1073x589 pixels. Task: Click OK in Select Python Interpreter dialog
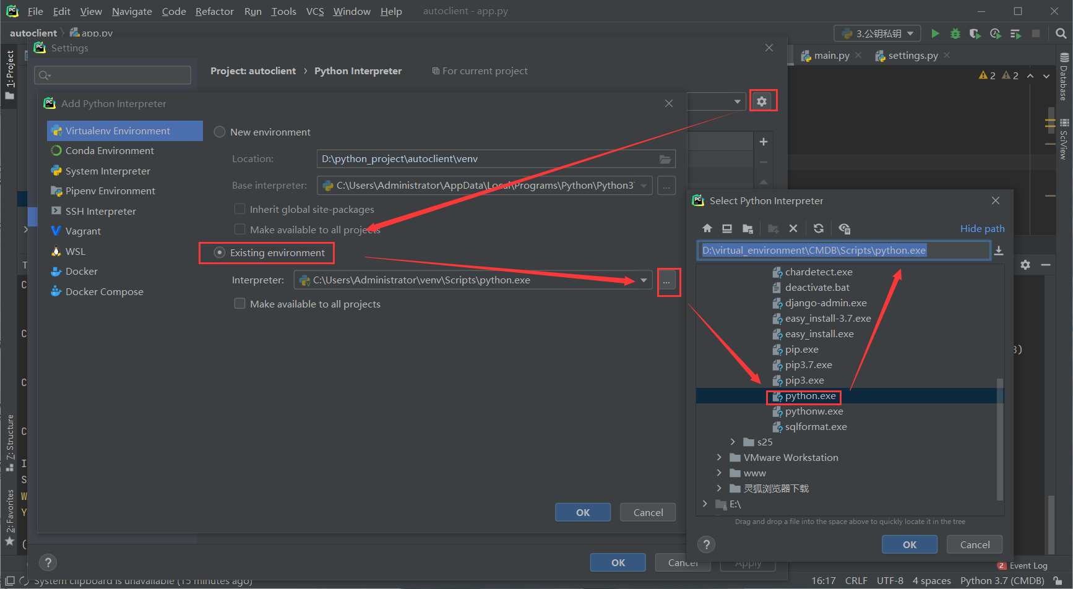click(x=910, y=544)
